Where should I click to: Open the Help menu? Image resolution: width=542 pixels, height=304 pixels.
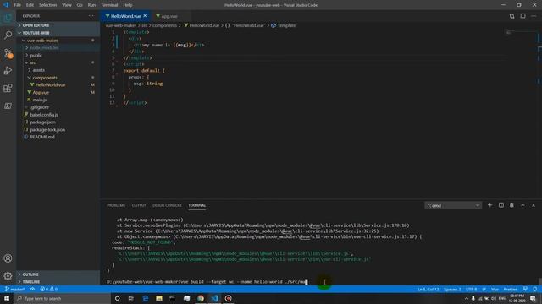tap(128, 5)
